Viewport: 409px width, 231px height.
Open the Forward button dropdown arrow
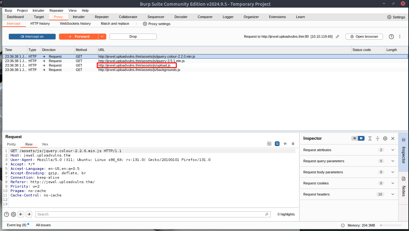[102, 37]
